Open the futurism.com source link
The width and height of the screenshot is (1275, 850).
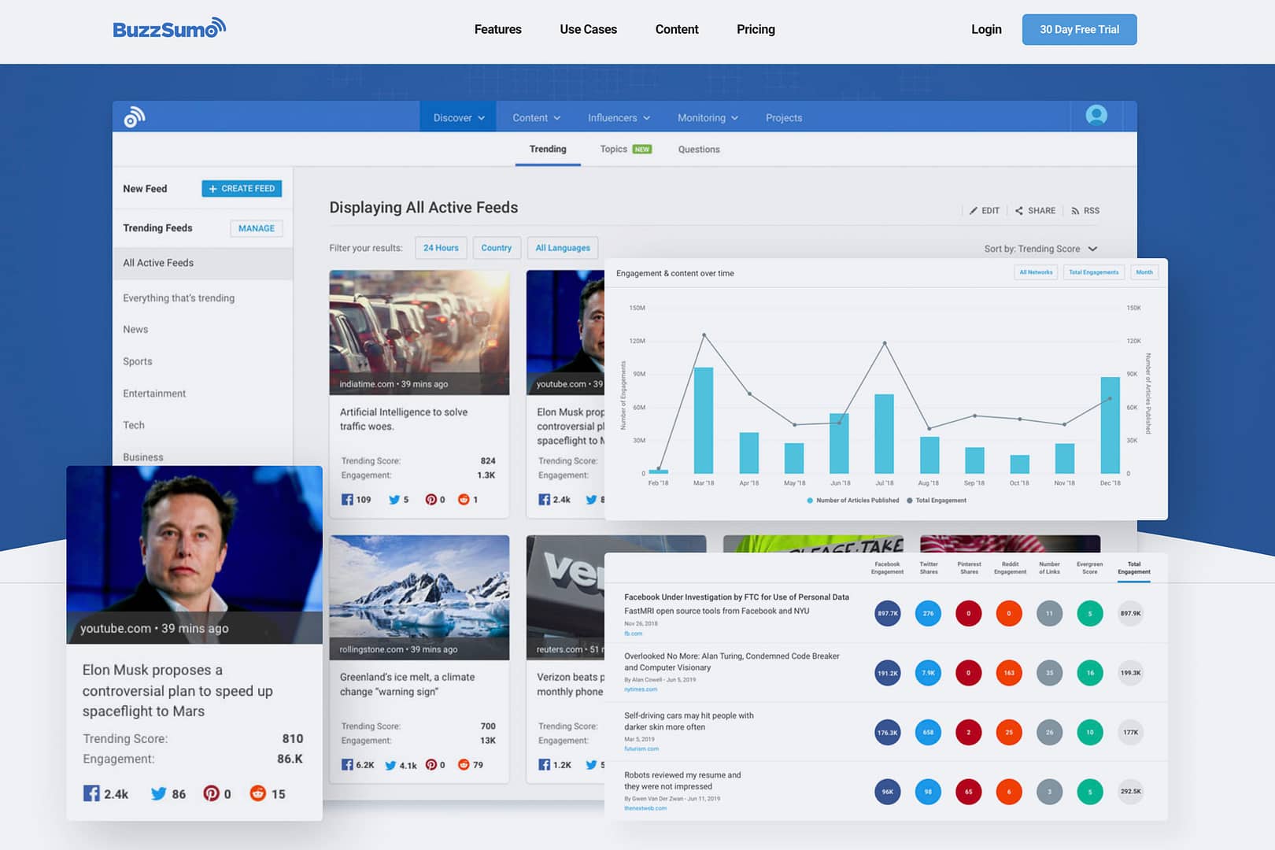click(641, 749)
